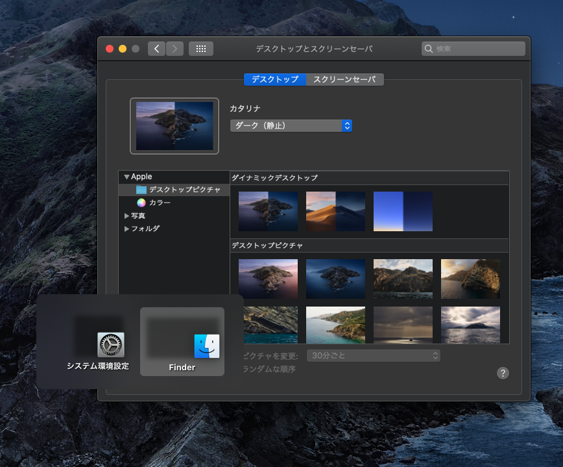This screenshot has height=467, width=563.
Task: Switch to the デスクトップ tab
Action: 275,79
